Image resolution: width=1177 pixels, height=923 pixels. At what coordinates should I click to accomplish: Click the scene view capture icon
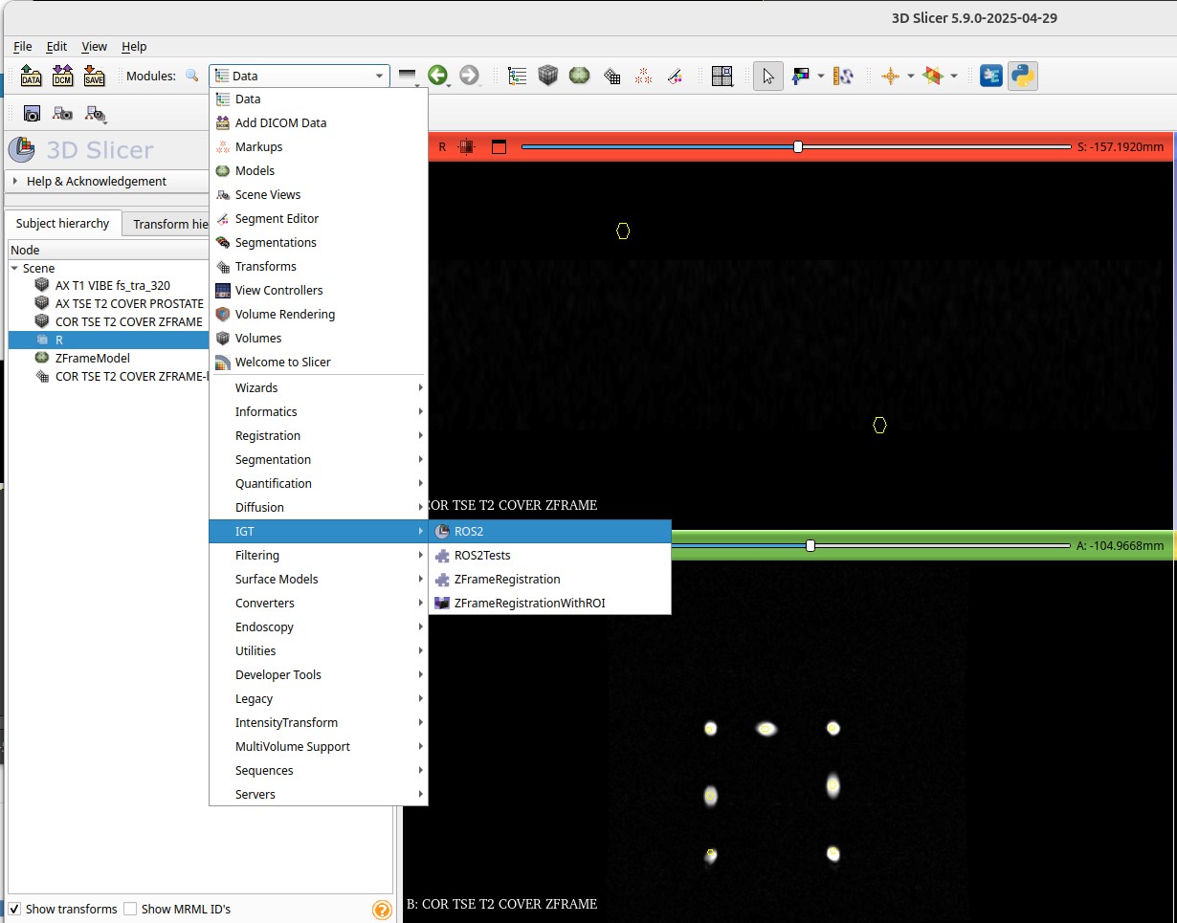click(62, 114)
